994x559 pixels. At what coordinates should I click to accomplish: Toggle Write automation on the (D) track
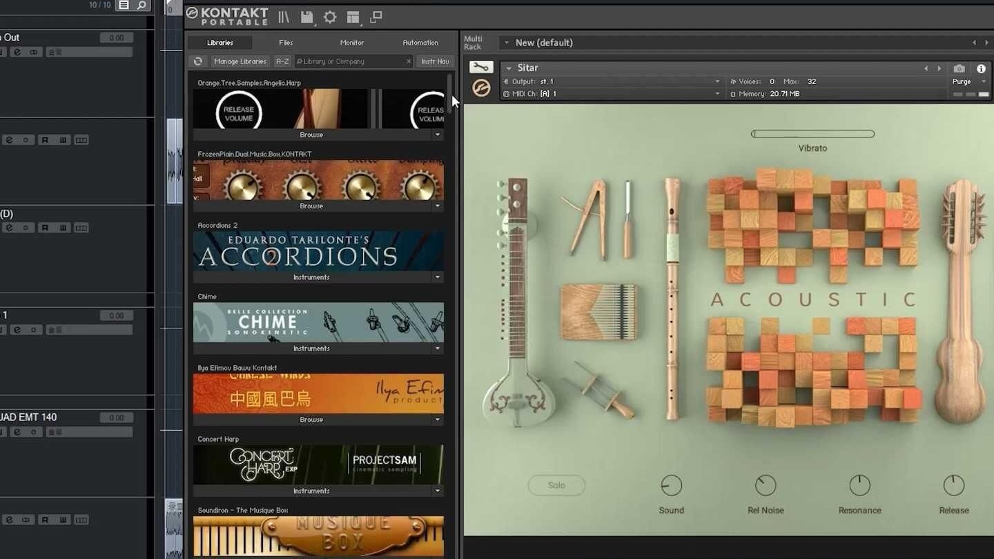63,228
